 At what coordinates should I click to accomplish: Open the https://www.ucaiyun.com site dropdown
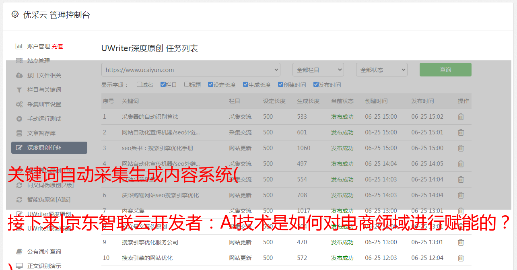click(x=191, y=70)
